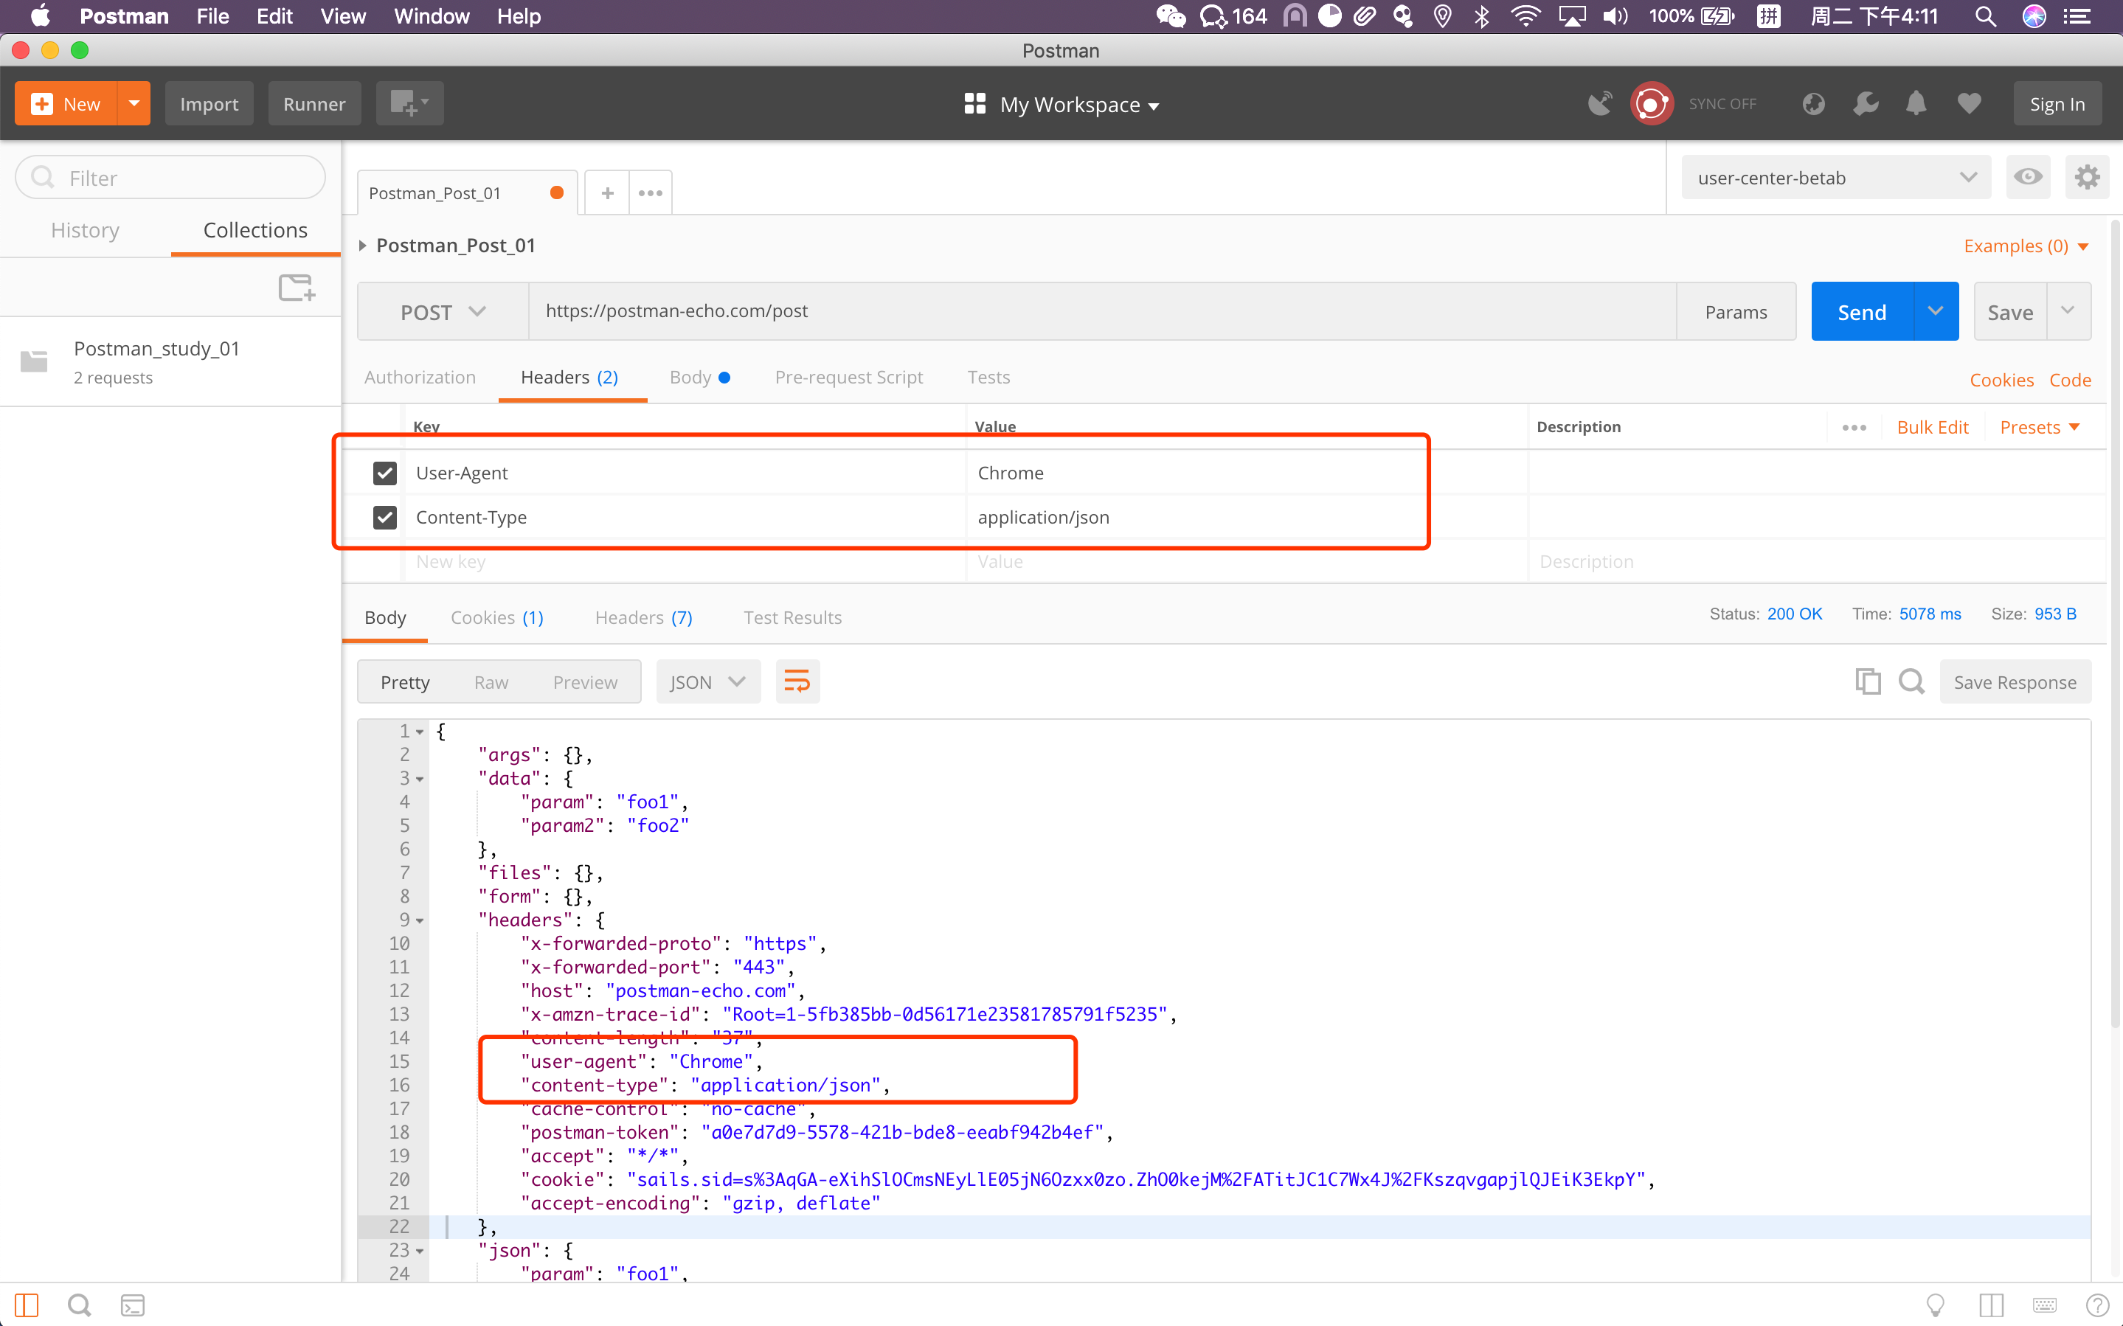
Task: Open find search icon in bottom bar
Action: (80, 1305)
